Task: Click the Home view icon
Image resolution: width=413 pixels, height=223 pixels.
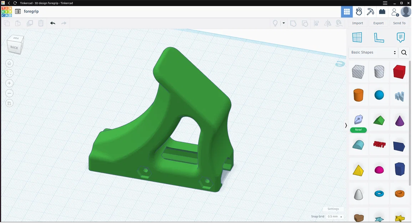Action: click(9, 63)
